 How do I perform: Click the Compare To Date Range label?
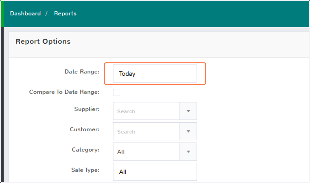click(x=64, y=92)
